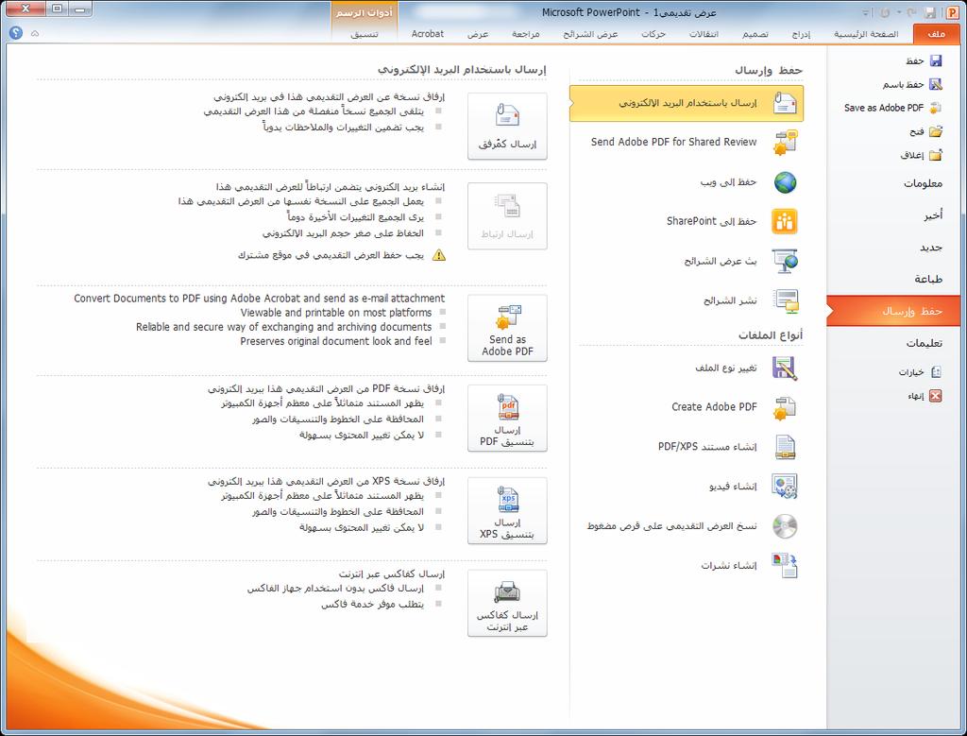Image resolution: width=967 pixels, height=736 pixels.
Task: Switch to Home (الصفحة الرئيسية) tab
Action: click(x=866, y=34)
